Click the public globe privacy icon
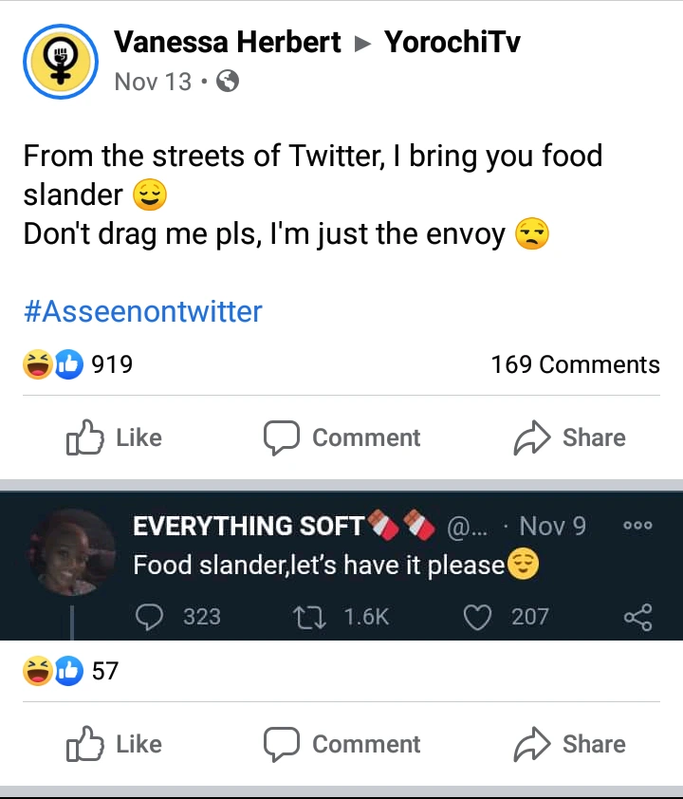The height and width of the screenshot is (799, 683). click(x=228, y=82)
